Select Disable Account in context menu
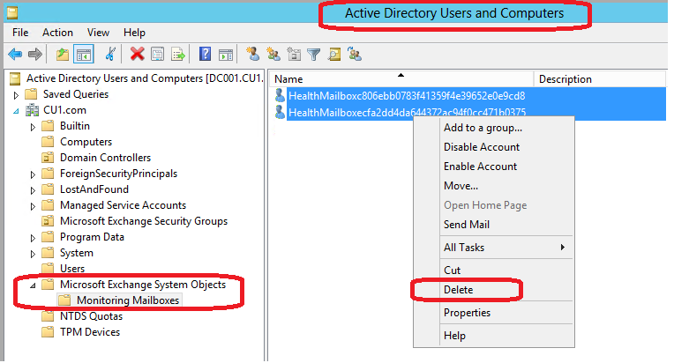Image resolution: width=674 pixels, height=363 pixels. tap(481, 147)
